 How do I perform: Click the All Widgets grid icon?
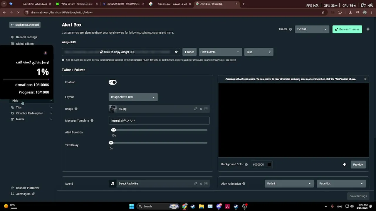click(x=12, y=194)
